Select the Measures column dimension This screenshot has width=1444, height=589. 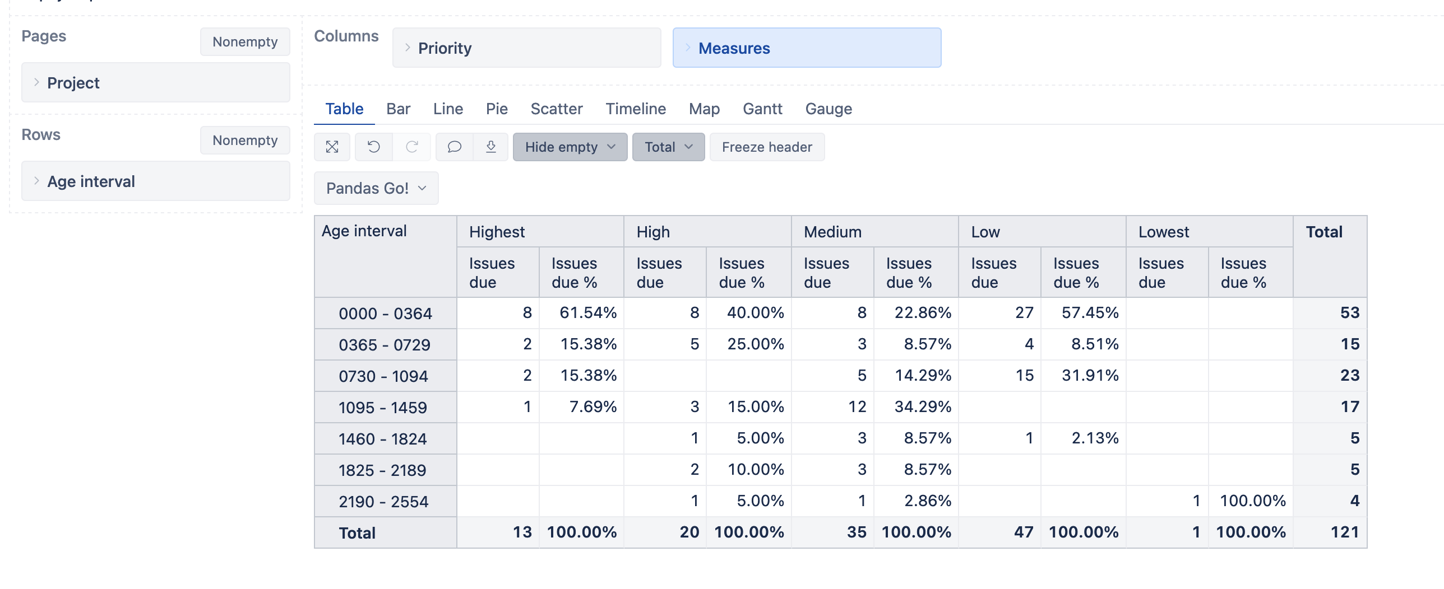807,48
